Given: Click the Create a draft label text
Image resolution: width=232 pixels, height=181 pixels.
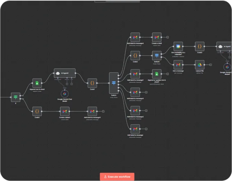Looking at the screenshot, I should (x=157, y=43).
